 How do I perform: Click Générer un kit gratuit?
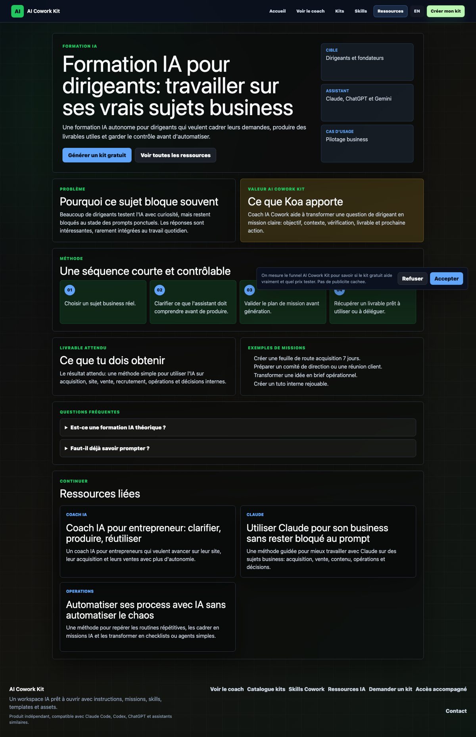tap(97, 155)
